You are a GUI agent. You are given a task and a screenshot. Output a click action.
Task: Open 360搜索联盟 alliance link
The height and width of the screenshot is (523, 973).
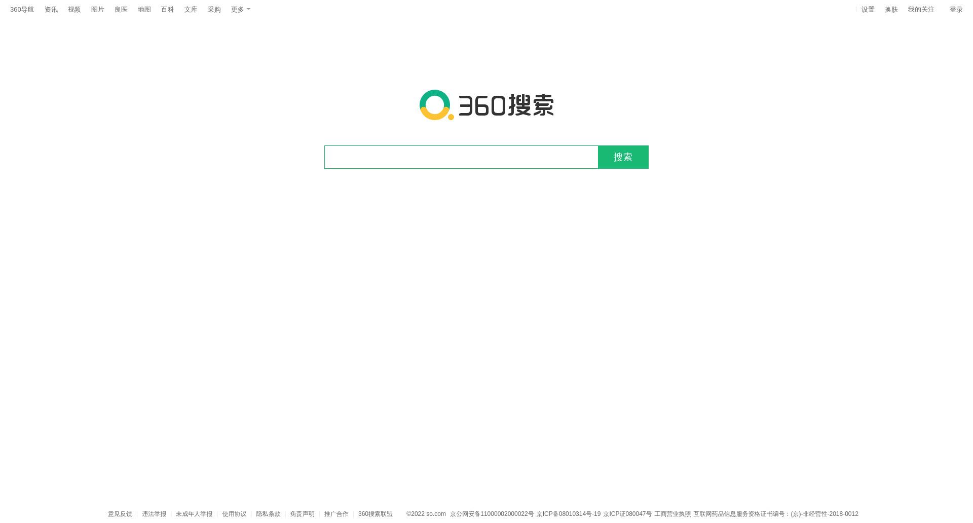(376, 514)
